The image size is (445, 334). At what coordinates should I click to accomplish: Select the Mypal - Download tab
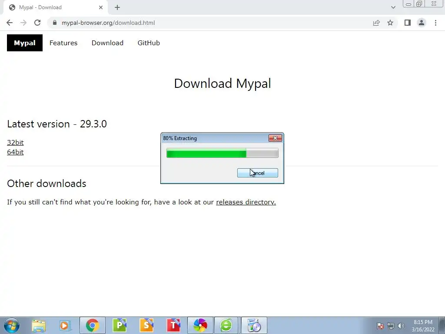55,7
